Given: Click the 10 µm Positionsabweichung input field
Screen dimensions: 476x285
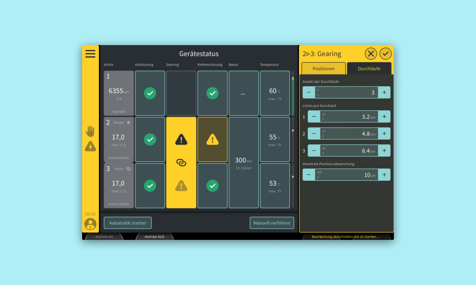Looking at the screenshot, I should click(x=346, y=174).
